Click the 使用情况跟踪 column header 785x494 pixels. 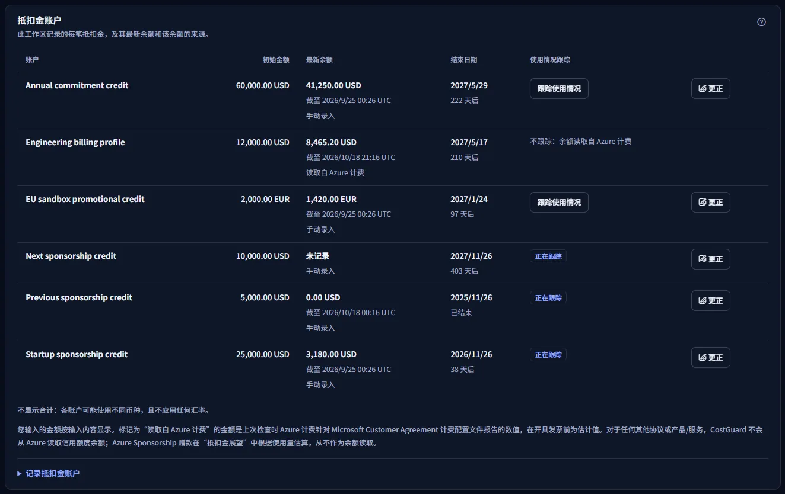pos(550,60)
